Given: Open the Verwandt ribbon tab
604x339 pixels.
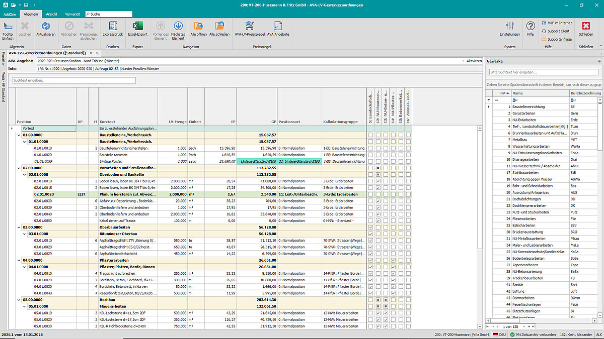Looking at the screenshot, I should (72, 14).
